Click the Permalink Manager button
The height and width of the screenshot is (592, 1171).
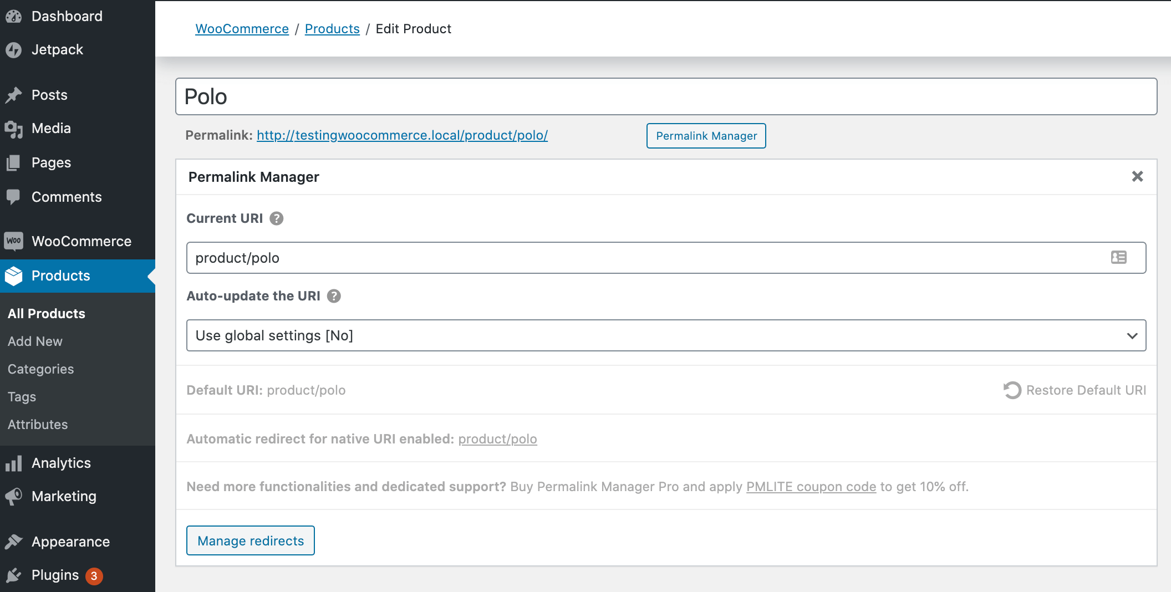coord(706,136)
